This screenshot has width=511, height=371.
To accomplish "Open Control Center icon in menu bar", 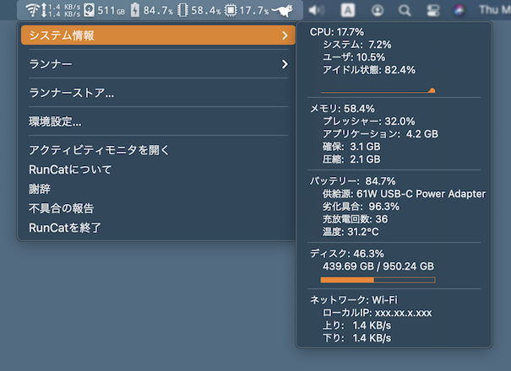I will coord(432,11).
